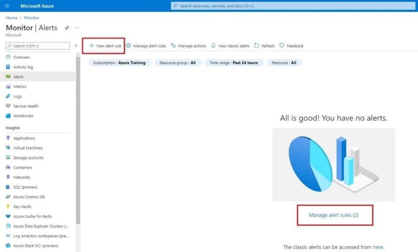Refresh the alerts view

pyautogui.click(x=264, y=46)
